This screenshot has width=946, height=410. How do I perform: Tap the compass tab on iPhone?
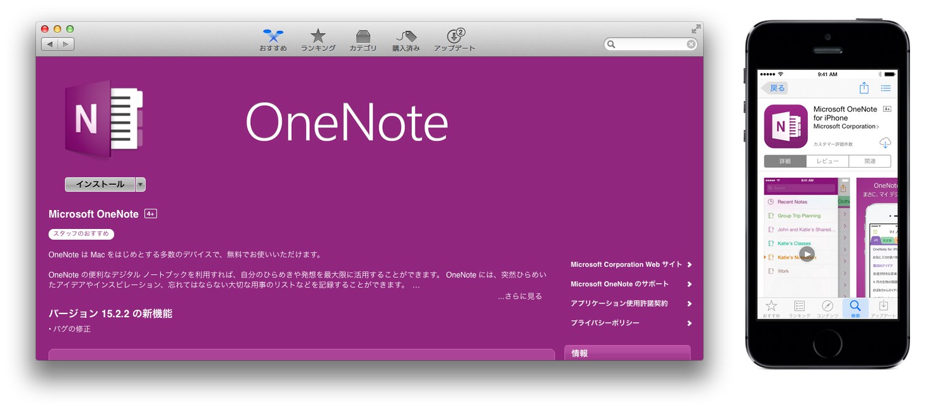[x=827, y=308]
